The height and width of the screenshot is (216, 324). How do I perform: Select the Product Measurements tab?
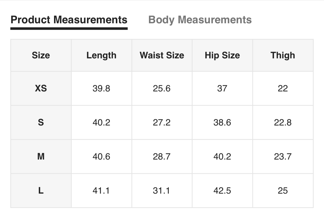point(69,20)
